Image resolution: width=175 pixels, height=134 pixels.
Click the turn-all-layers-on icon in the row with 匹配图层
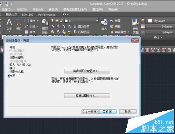(x=52, y=32)
